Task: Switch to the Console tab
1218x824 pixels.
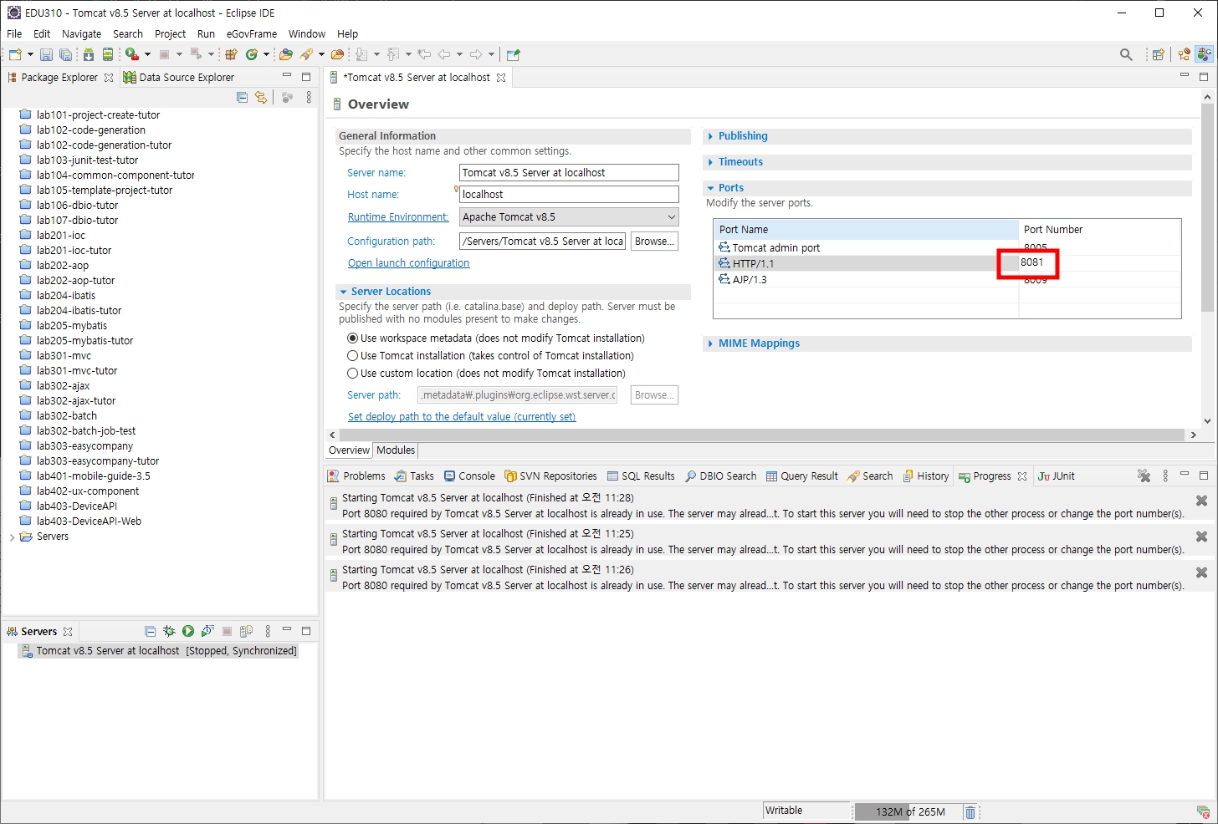Action: pyautogui.click(x=469, y=476)
